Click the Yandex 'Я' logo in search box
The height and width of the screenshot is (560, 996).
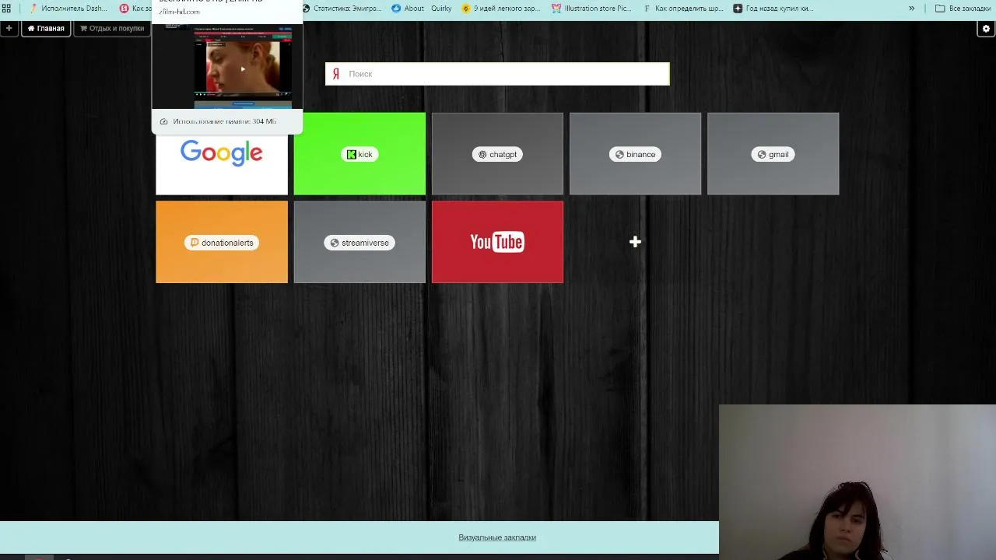(336, 74)
